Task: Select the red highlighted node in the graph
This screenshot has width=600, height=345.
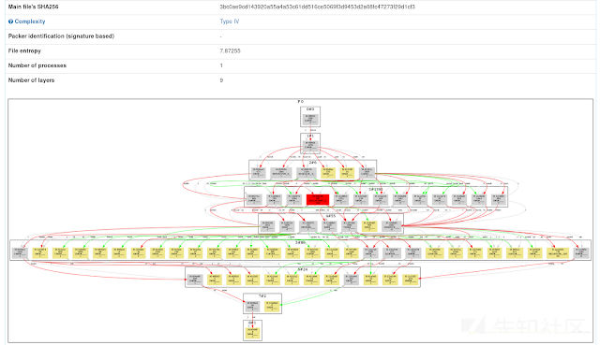Action: [318, 199]
